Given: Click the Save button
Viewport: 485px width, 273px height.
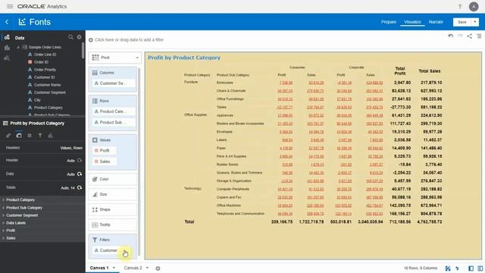Looking at the screenshot, I should tap(462, 22).
